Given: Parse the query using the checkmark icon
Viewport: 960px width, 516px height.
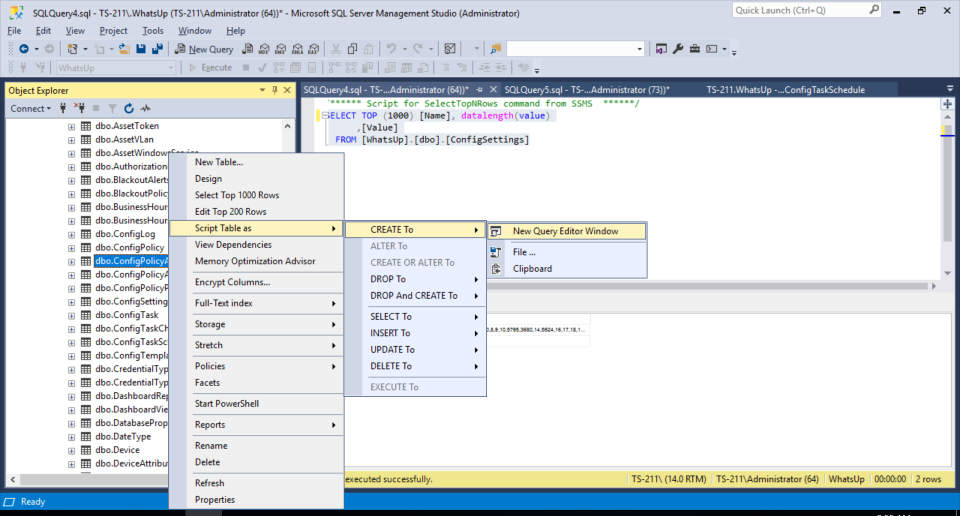Looking at the screenshot, I should click(262, 67).
